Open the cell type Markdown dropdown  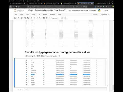pyautogui.click(x=57, y=18)
